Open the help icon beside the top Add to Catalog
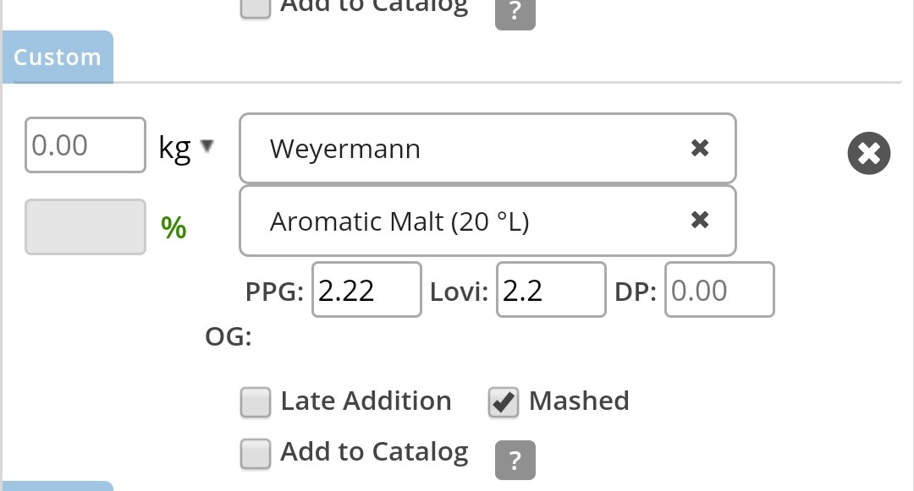This screenshot has width=914, height=491. coord(515,13)
